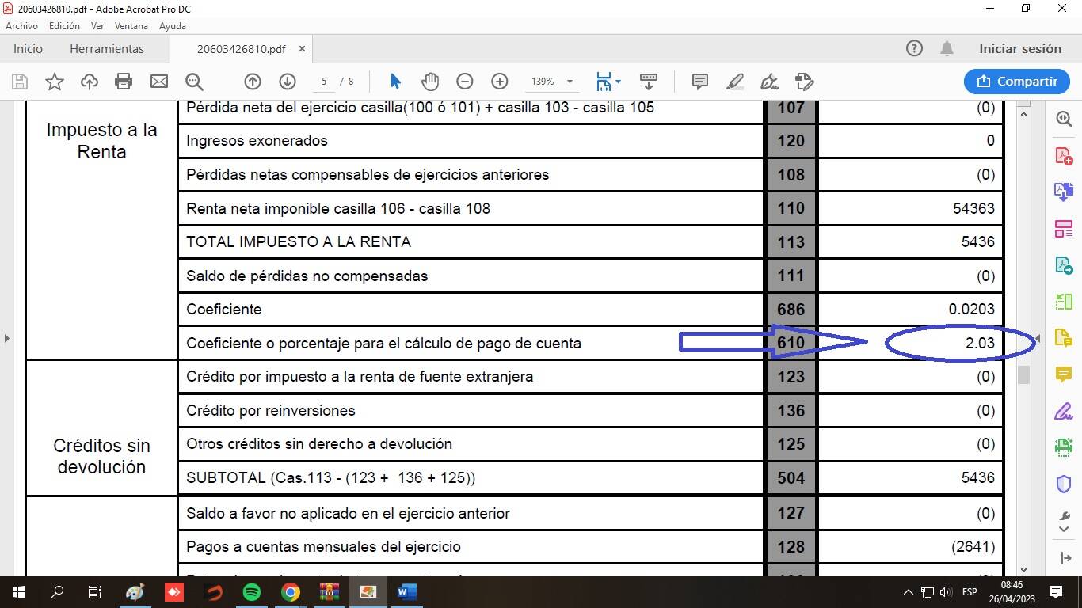Open Fill & Sign tool in sidebar

(1063, 411)
